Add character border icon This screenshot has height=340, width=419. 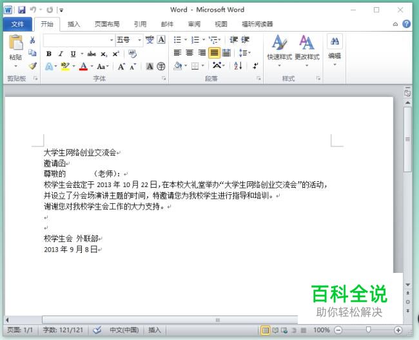click(x=161, y=40)
